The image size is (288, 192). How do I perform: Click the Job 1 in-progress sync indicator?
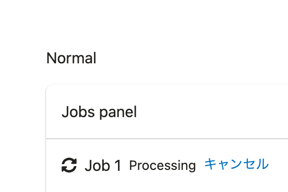tap(69, 165)
